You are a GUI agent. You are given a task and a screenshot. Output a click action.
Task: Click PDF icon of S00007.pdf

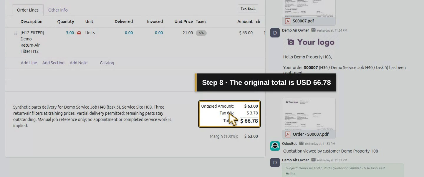pyautogui.click(x=287, y=21)
